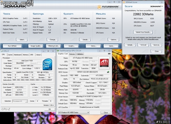Screen dimensions: 171x124
Task: Click the CPU Score 6637 value
Action: (x=152, y=26)
